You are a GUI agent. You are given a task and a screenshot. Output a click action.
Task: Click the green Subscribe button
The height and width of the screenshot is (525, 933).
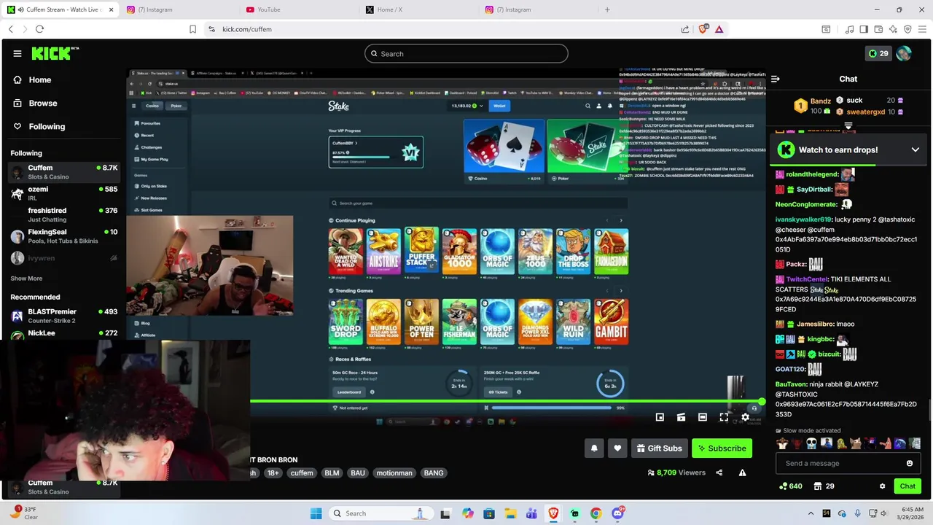click(722, 448)
